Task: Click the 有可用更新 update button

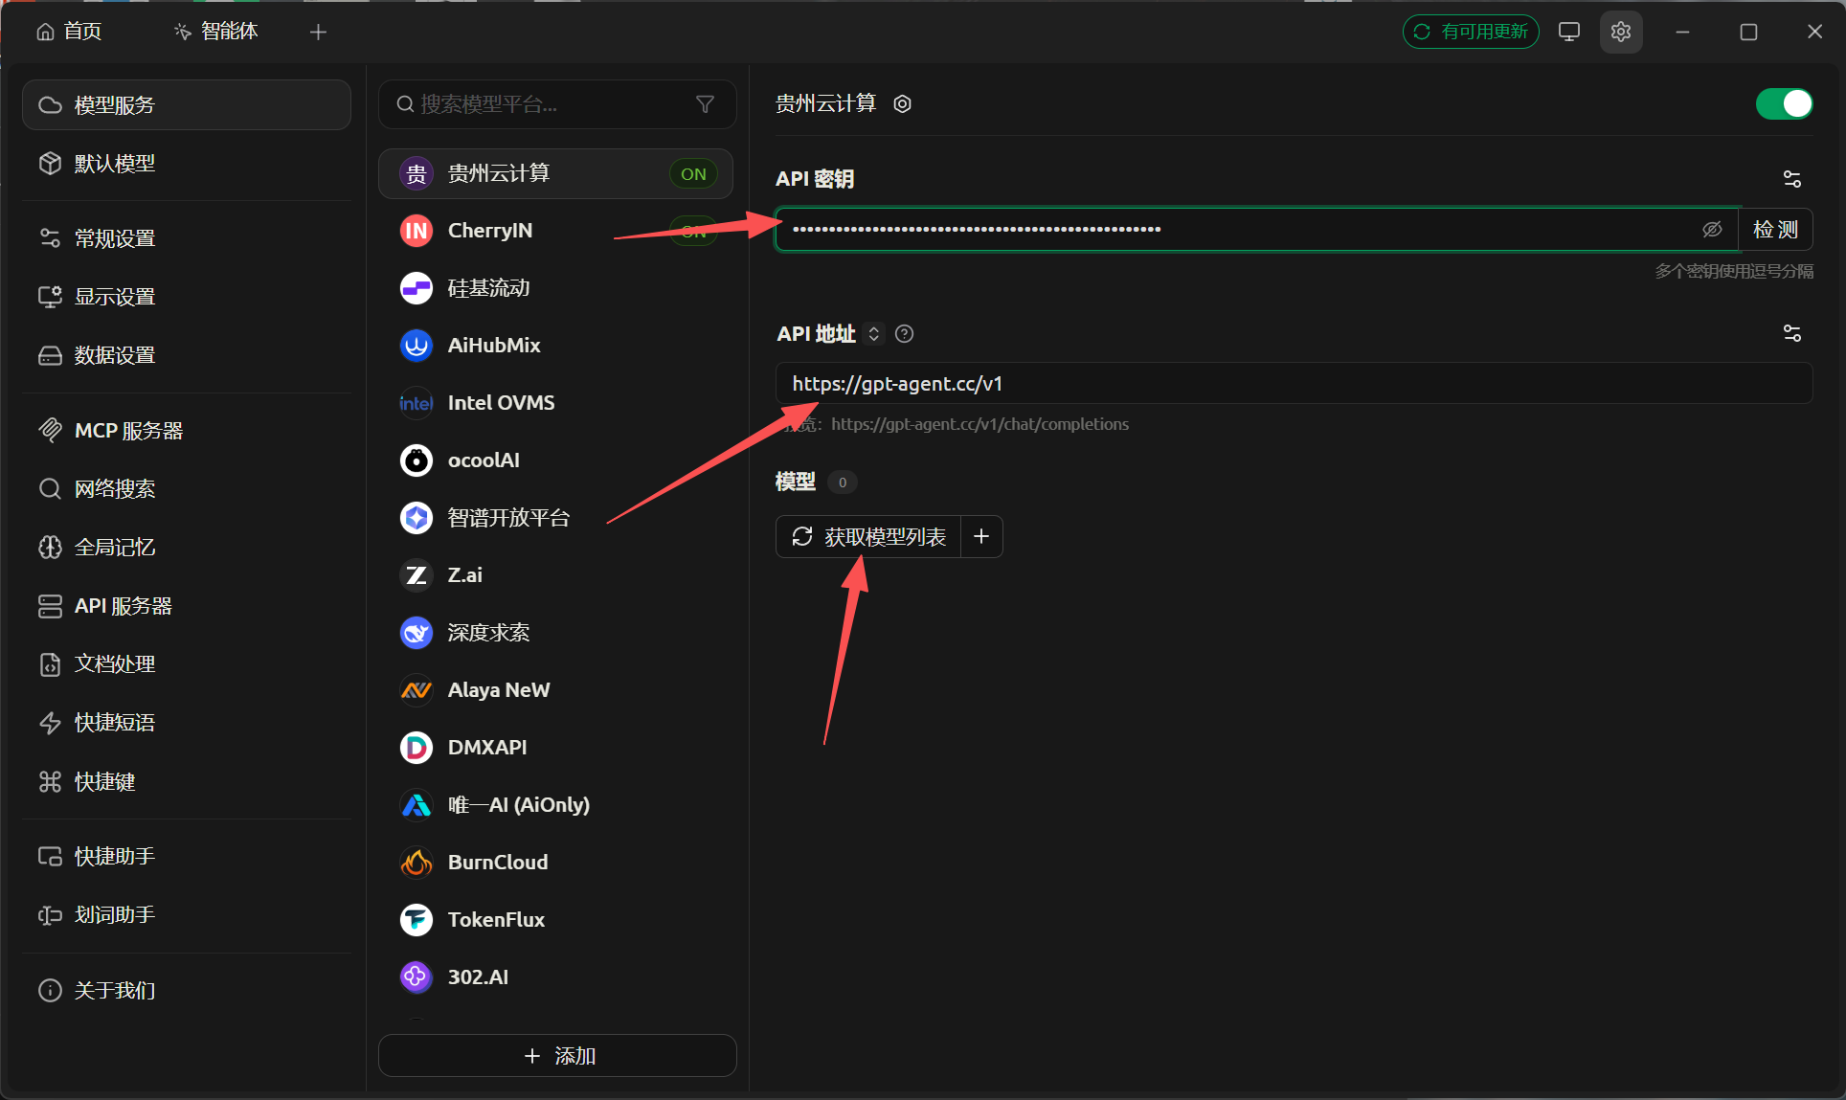Action: coord(1471,32)
